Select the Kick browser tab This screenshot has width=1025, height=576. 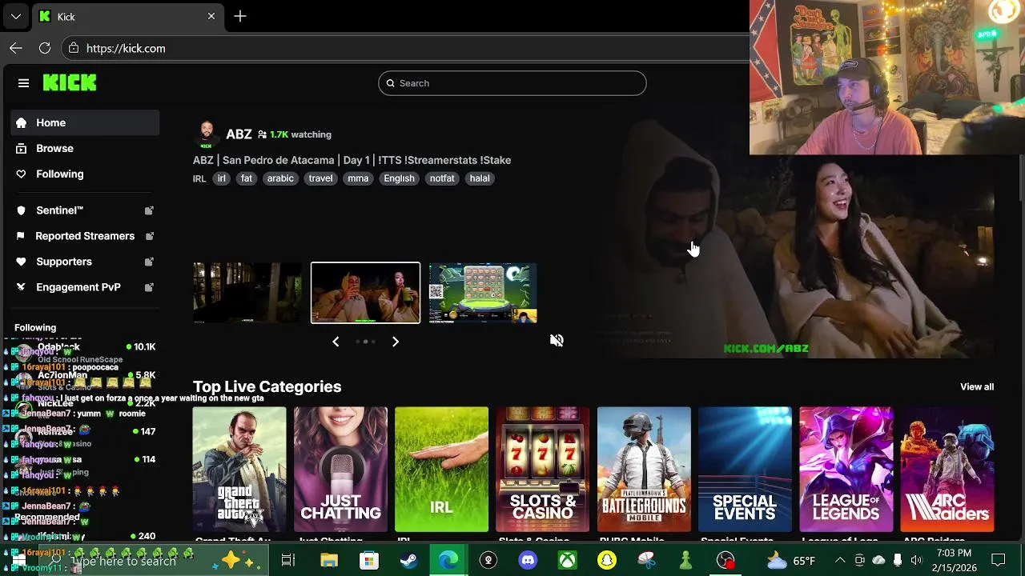click(127, 16)
